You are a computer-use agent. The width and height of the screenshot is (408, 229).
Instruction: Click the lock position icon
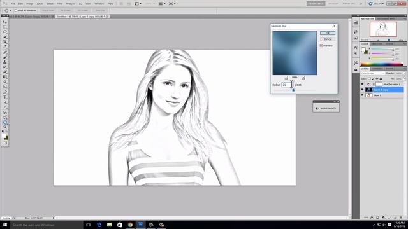pyautogui.click(x=377, y=79)
